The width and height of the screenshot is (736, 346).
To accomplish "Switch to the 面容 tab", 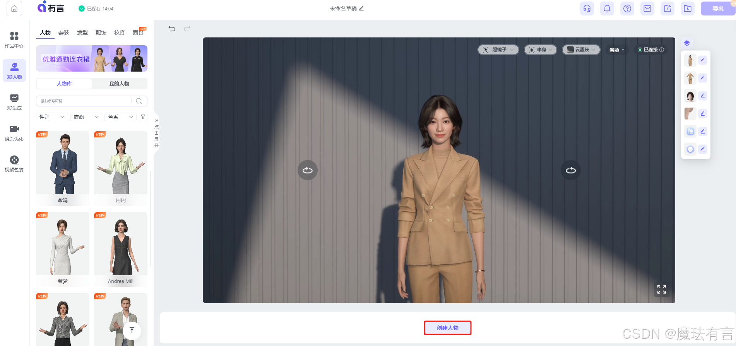I will (138, 33).
